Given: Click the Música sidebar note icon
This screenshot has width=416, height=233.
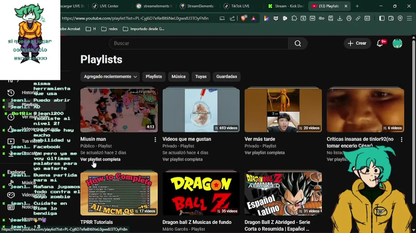Looking at the screenshot, I should [11, 183].
